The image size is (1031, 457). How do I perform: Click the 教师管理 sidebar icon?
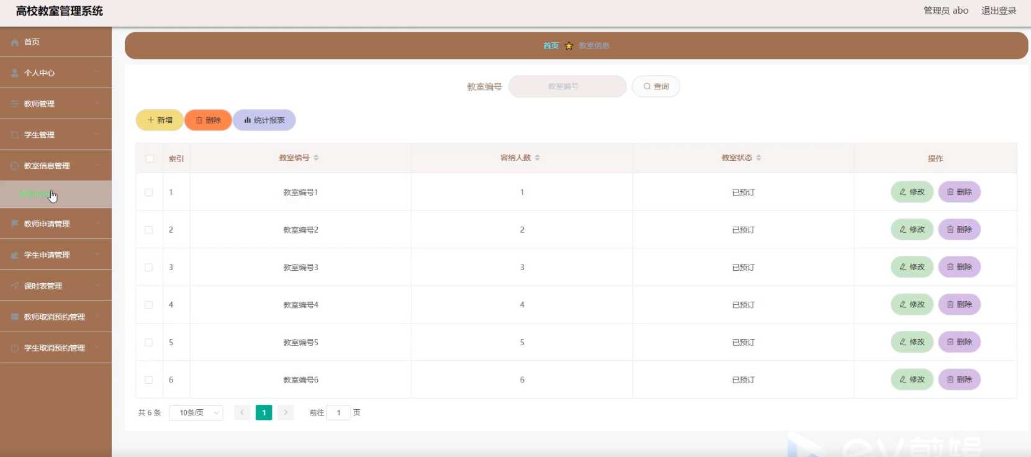pos(15,104)
